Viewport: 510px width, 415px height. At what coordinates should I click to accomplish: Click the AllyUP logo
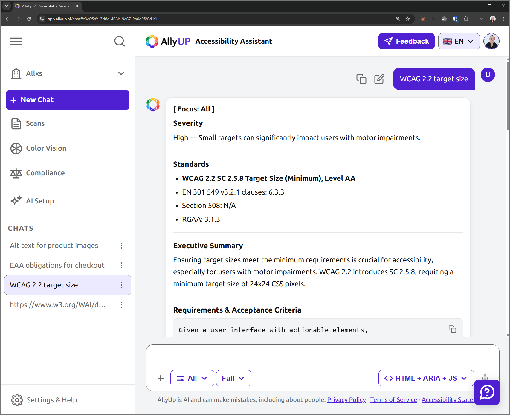168,41
